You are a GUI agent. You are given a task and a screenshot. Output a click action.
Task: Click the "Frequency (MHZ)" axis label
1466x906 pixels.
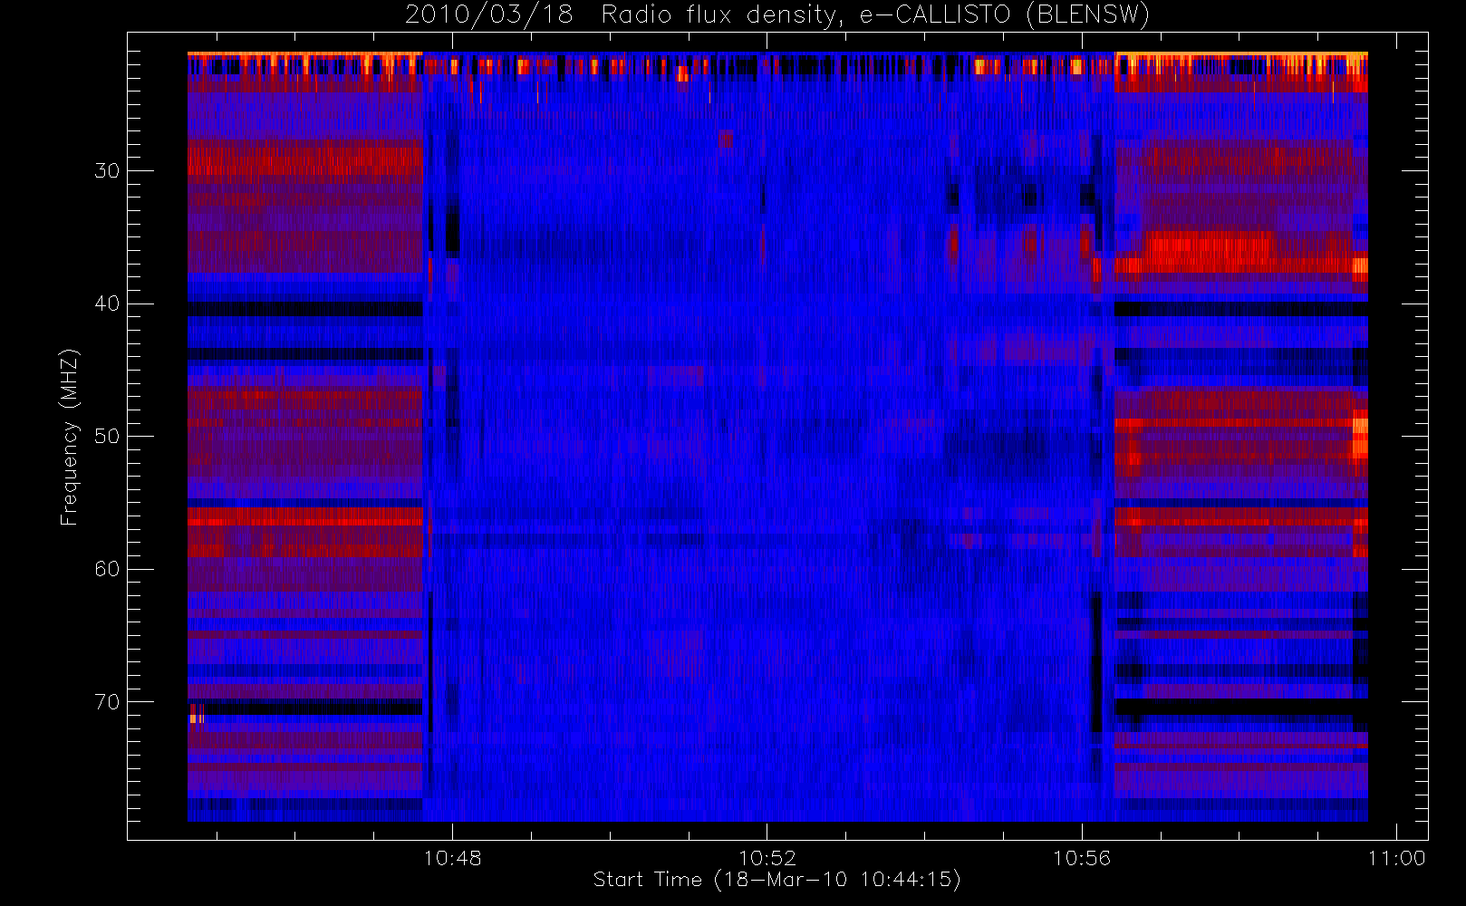(x=69, y=437)
